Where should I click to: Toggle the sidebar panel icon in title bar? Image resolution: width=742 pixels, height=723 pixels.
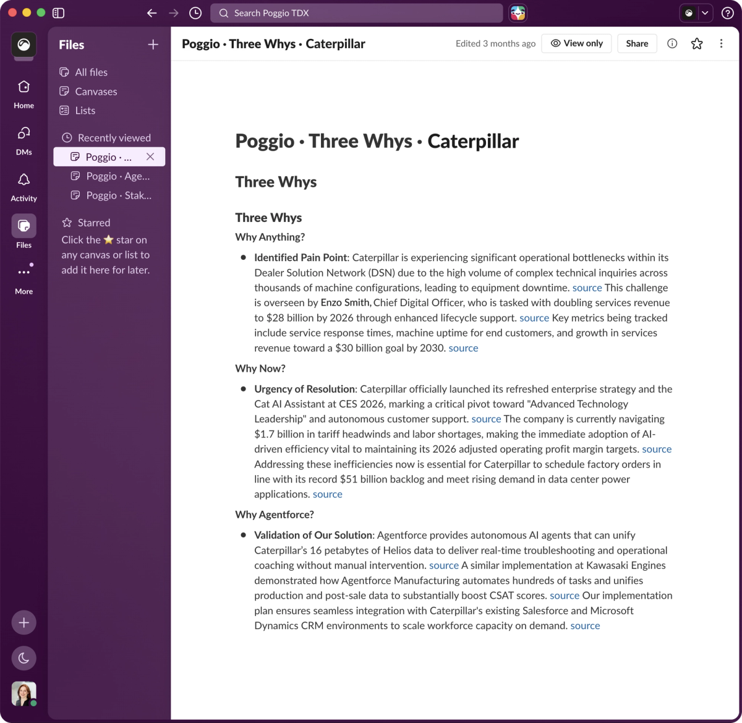59,13
